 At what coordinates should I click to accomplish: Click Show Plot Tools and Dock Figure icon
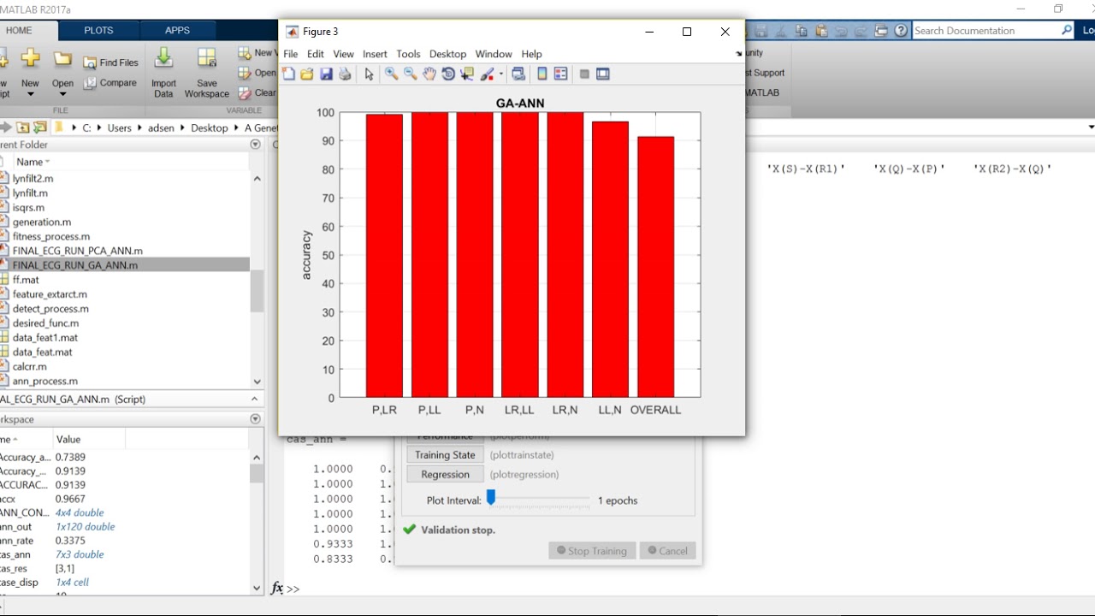[x=603, y=74]
